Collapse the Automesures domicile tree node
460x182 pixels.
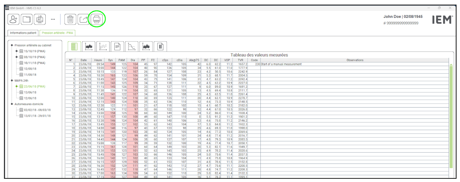(12, 104)
